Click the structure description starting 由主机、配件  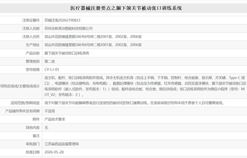point(145,86)
